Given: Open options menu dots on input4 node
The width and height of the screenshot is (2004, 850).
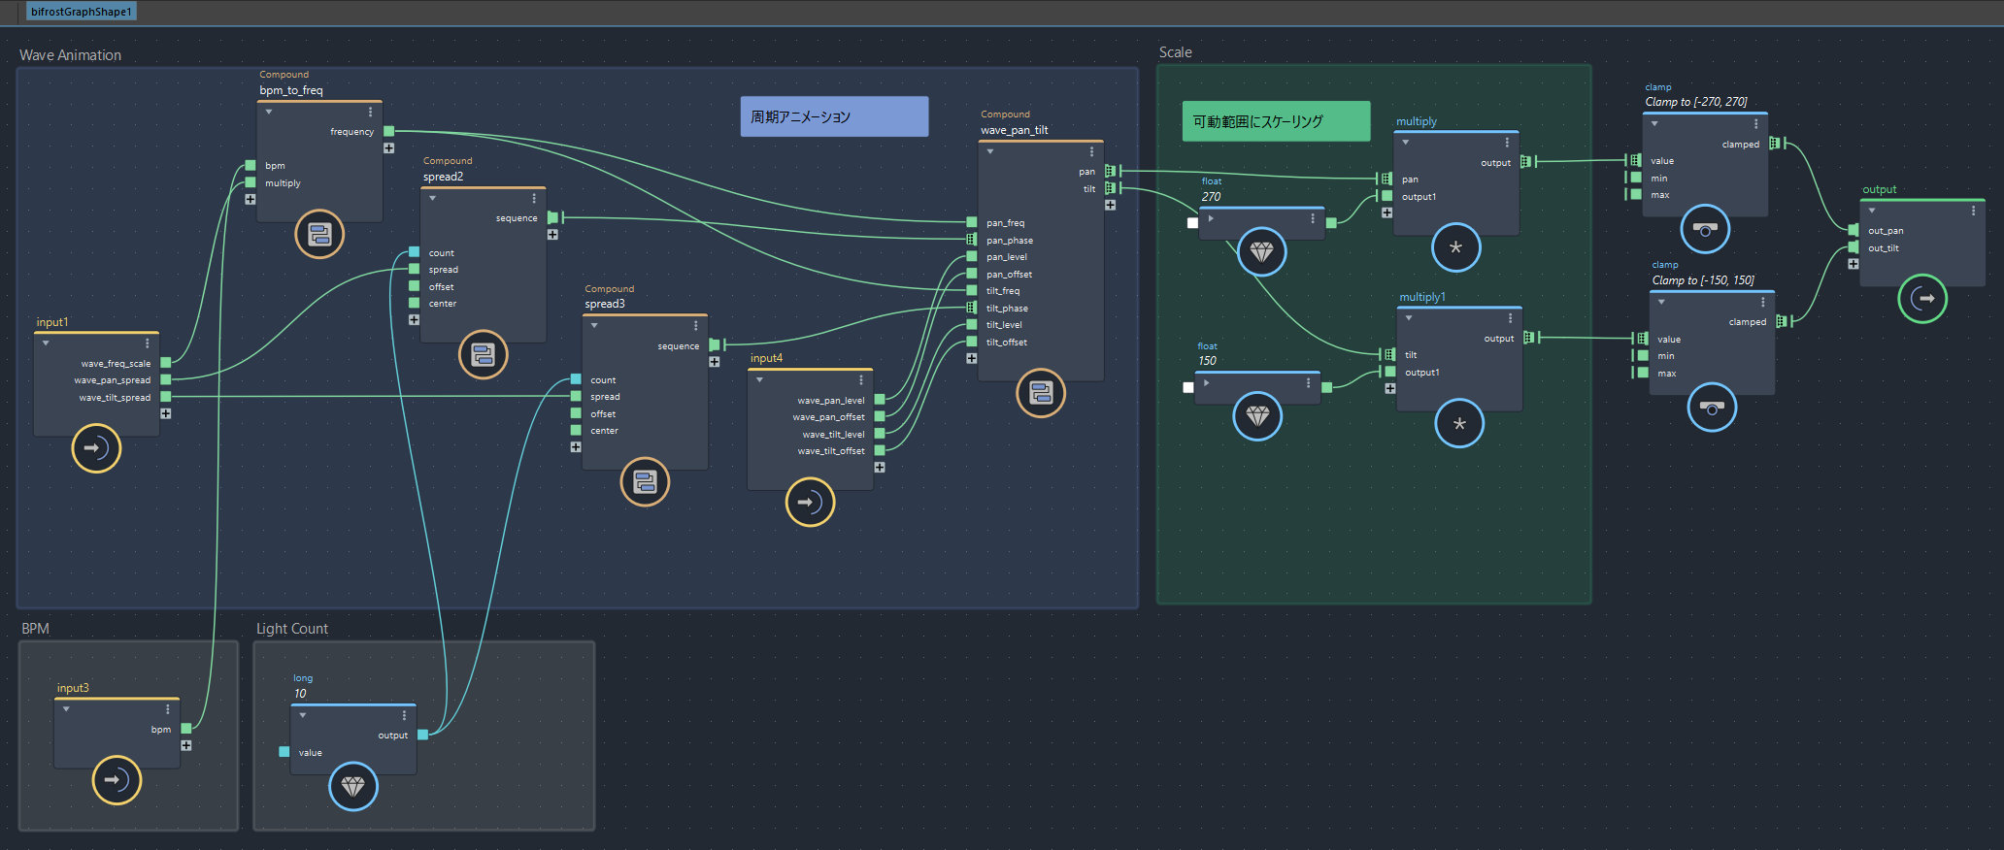Looking at the screenshot, I should 860,379.
